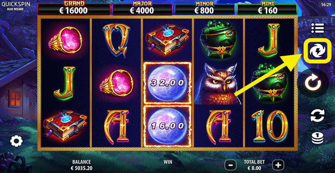Click the crystal orb showing 16.00
Viewport: 335px width, 173px height.
pyautogui.click(x=167, y=126)
